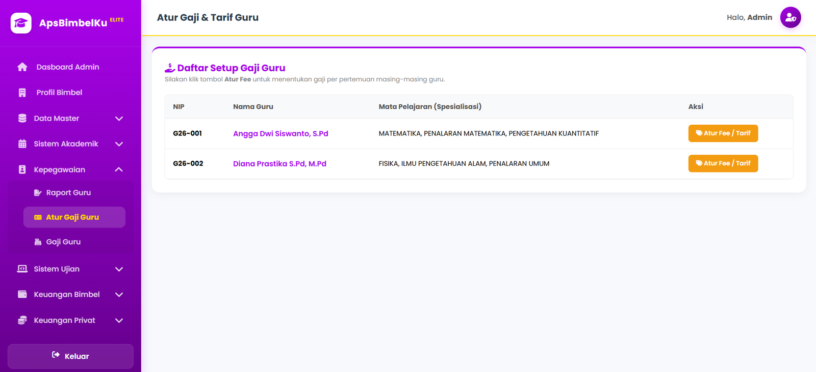The height and width of the screenshot is (372, 816).
Task: Click the coins icon beside Keuangan Privat
Action: click(x=22, y=320)
